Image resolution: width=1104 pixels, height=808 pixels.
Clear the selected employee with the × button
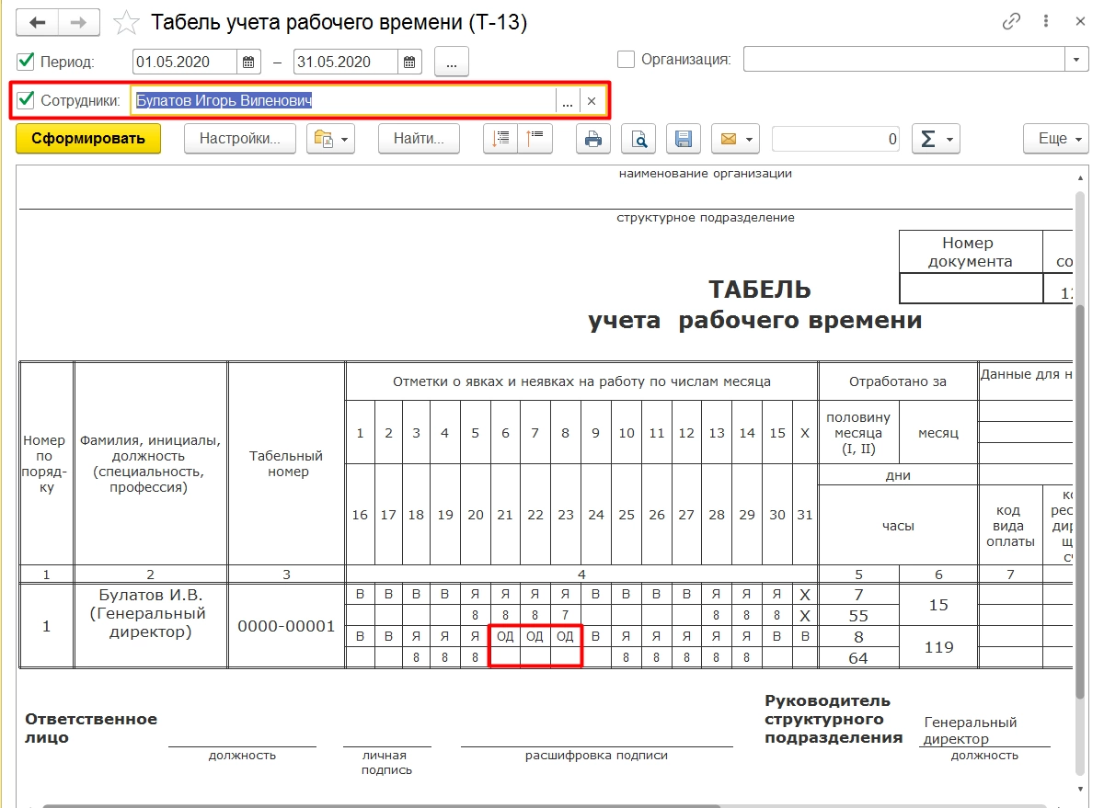click(x=592, y=101)
